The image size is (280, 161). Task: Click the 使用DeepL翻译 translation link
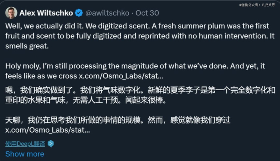point(26,143)
